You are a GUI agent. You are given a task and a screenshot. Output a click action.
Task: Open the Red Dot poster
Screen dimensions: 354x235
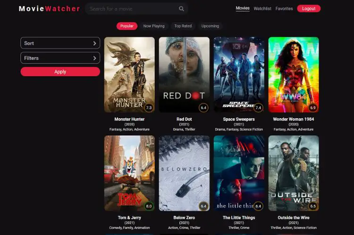point(184,74)
